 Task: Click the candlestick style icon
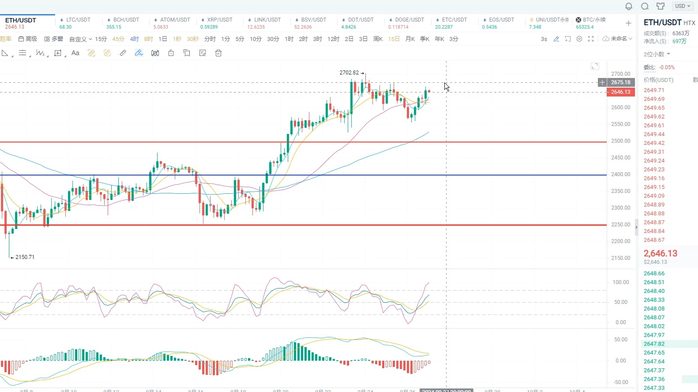coord(155,53)
